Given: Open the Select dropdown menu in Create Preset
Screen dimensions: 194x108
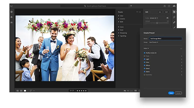Looking at the screenshot, I should [x=146, y=48].
